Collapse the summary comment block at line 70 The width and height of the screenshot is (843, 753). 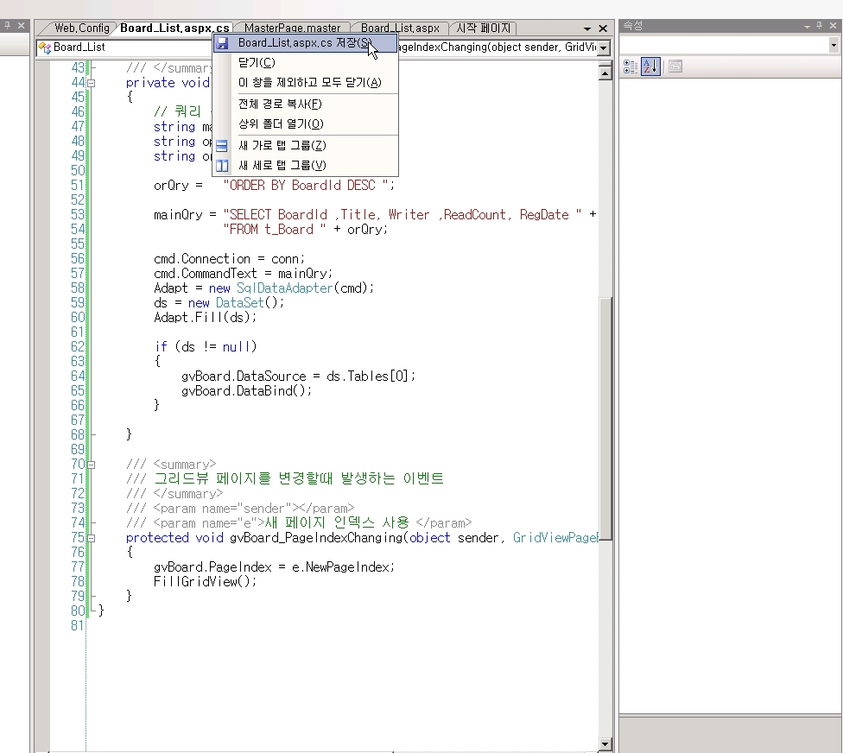pos(92,465)
